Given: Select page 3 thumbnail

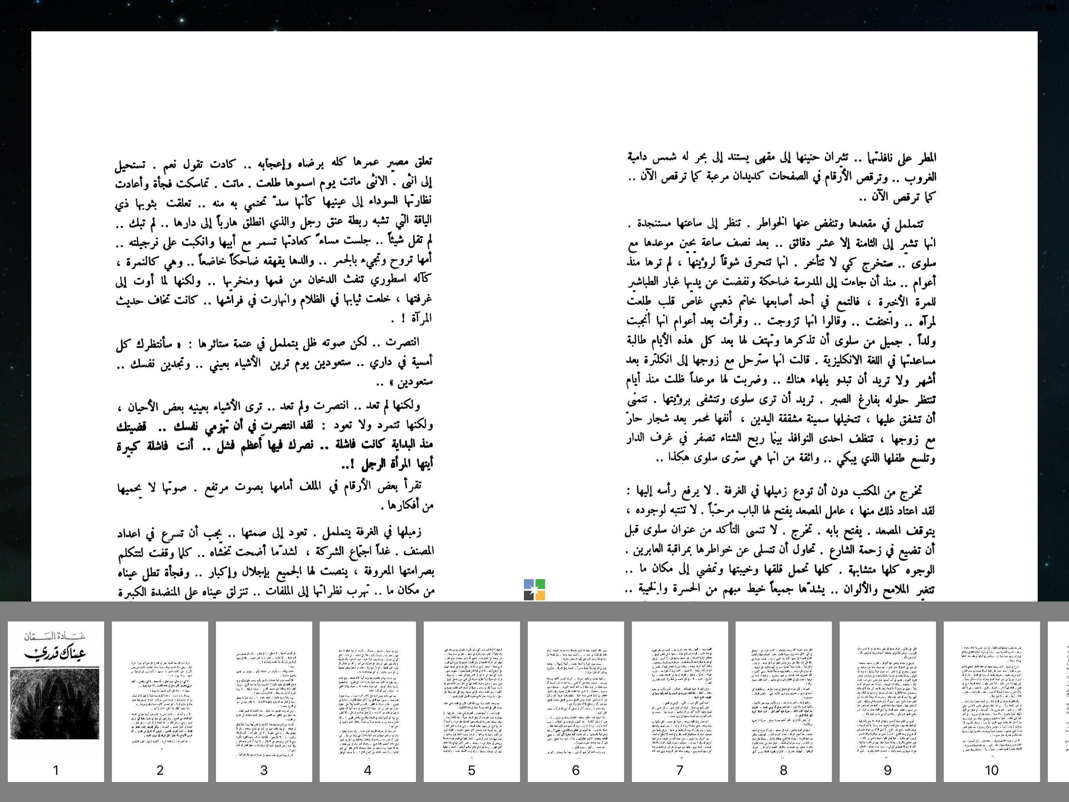Looking at the screenshot, I should [264, 701].
